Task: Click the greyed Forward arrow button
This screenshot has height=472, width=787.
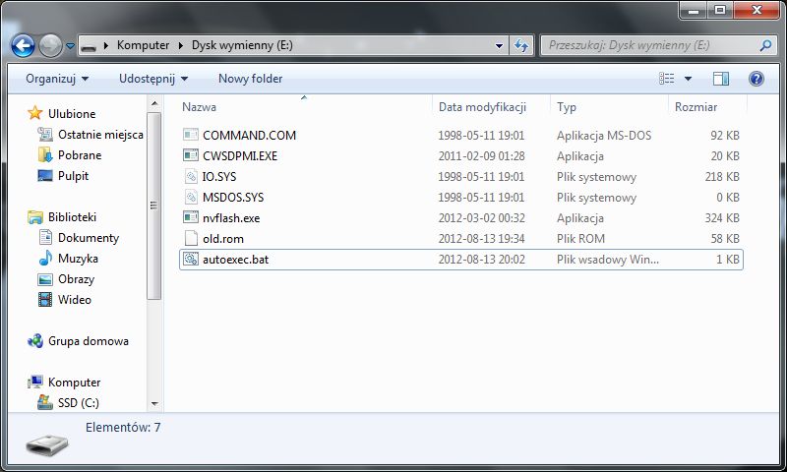Action: [50, 45]
